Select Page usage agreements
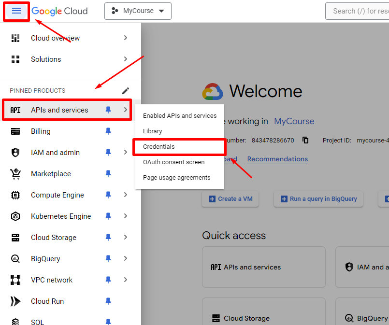The height and width of the screenshot is (325, 389). (180, 178)
